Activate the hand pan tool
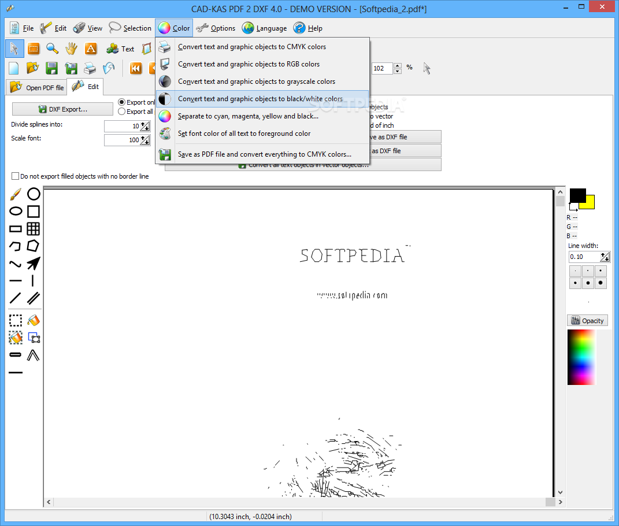619x526 pixels. (x=72, y=49)
